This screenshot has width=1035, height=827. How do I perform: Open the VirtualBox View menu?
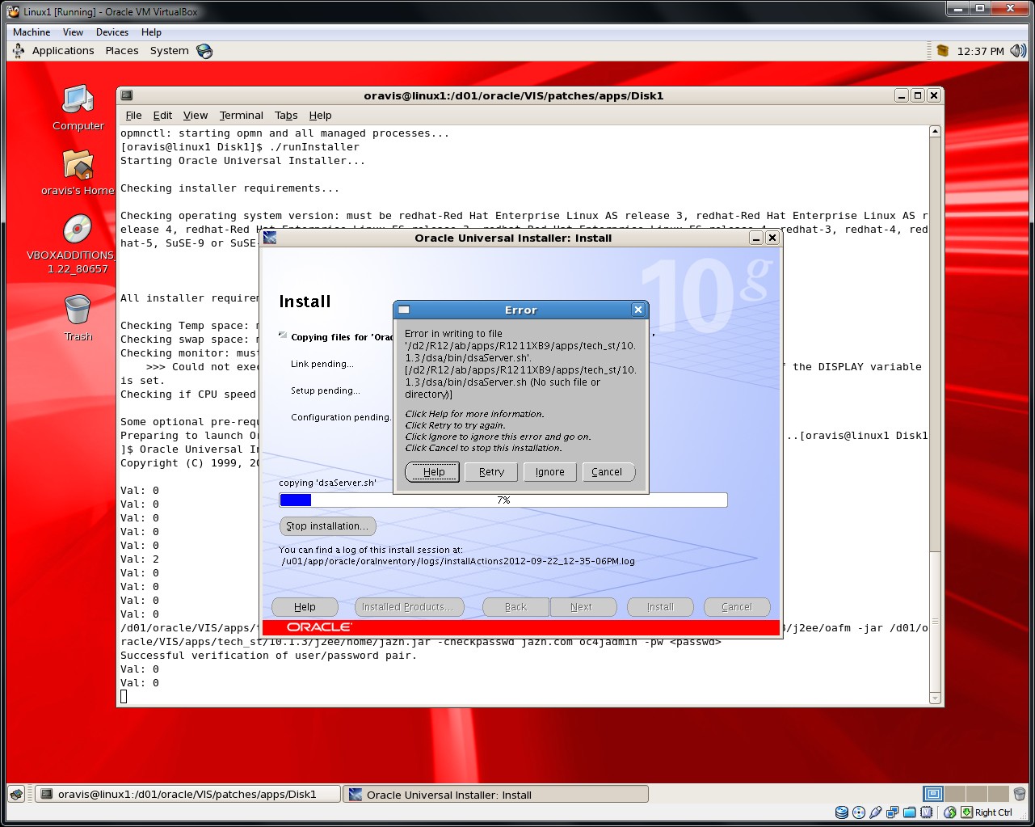point(73,32)
